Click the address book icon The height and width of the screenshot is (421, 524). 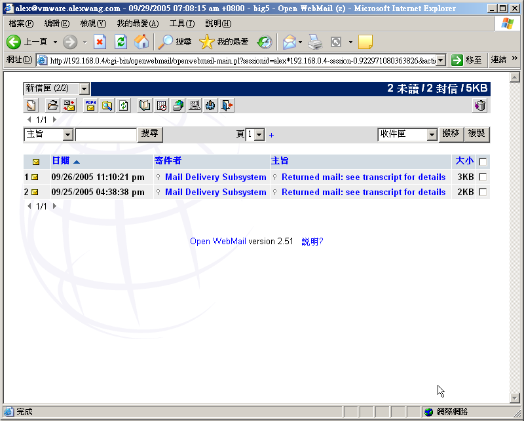[x=145, y=105]
